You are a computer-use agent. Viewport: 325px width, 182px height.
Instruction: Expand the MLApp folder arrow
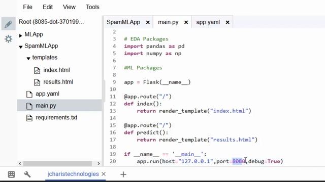(20, 35)
